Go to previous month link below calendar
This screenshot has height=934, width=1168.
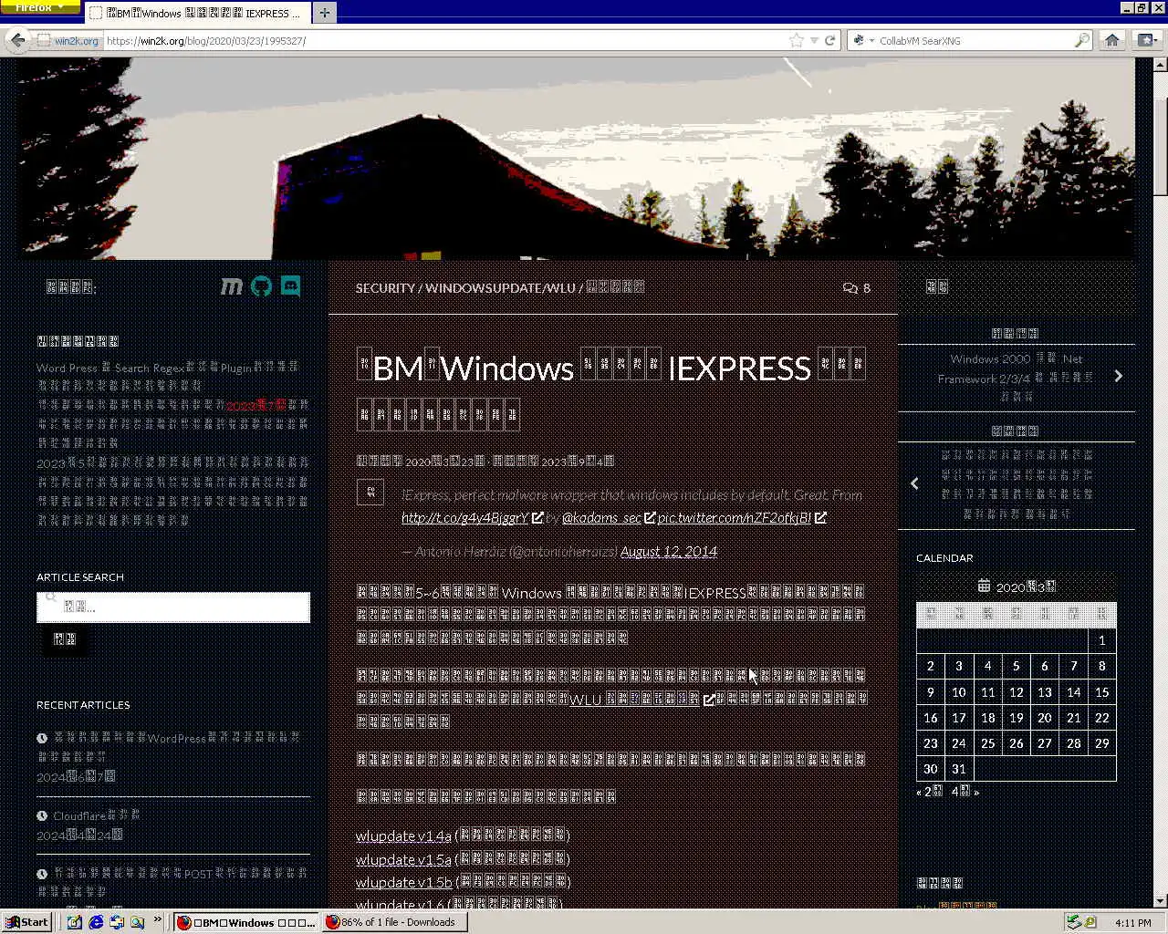pyautogui.click(x=930, y=792)
